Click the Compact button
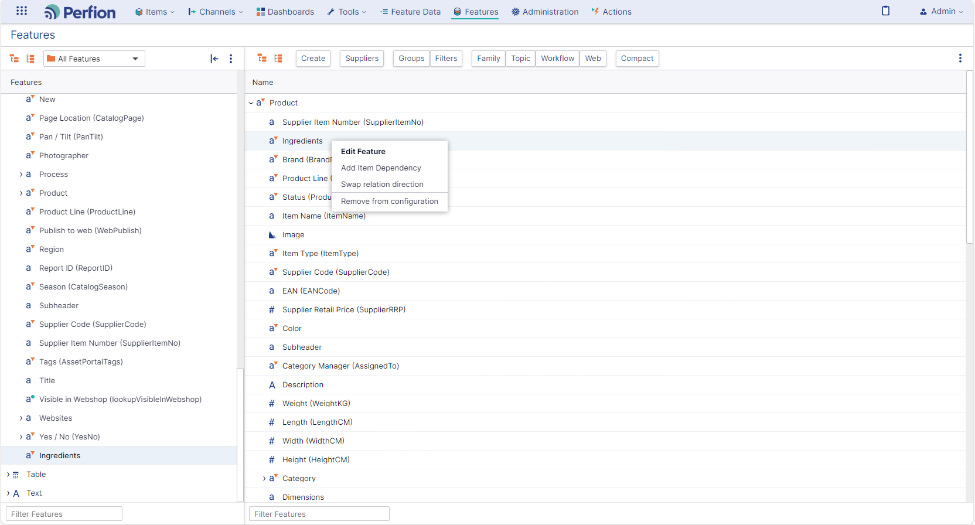The image size is (975, 525). click(637, 59)
